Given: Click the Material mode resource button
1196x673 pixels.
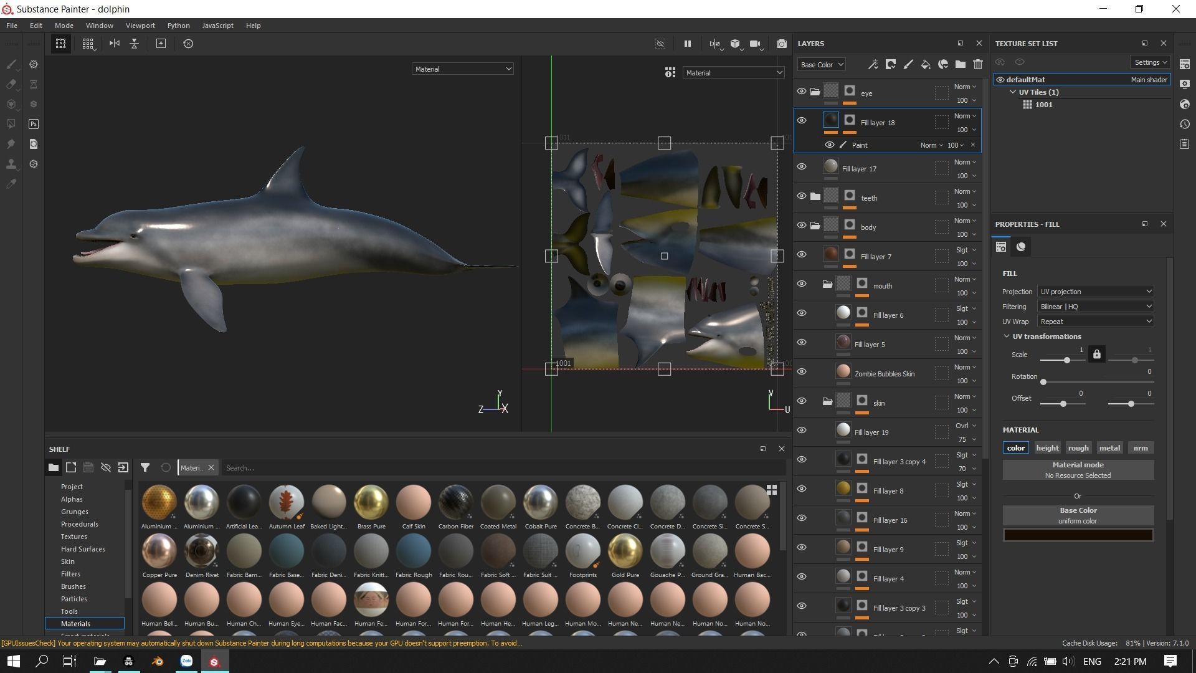Looking at the screenshot, I should tap(1078, 470).
